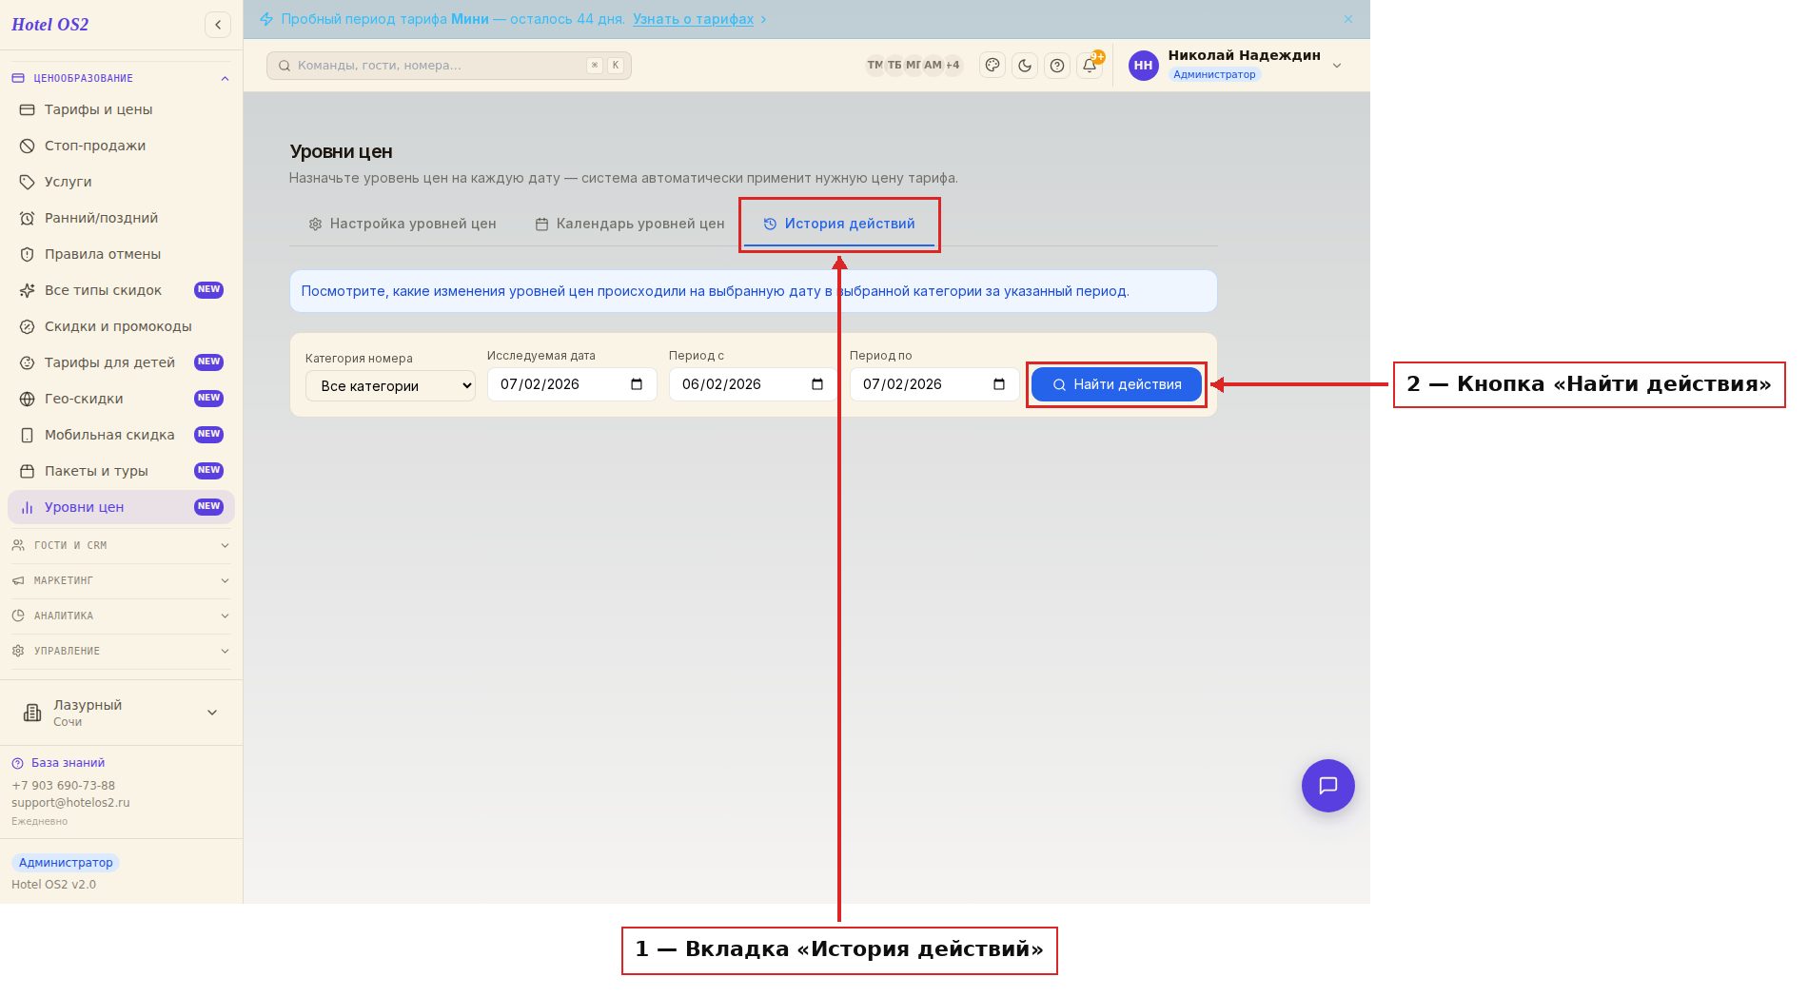The image size is (1808, 997).
Task: Close the trial period banner
Action: tap(1347, 19)
